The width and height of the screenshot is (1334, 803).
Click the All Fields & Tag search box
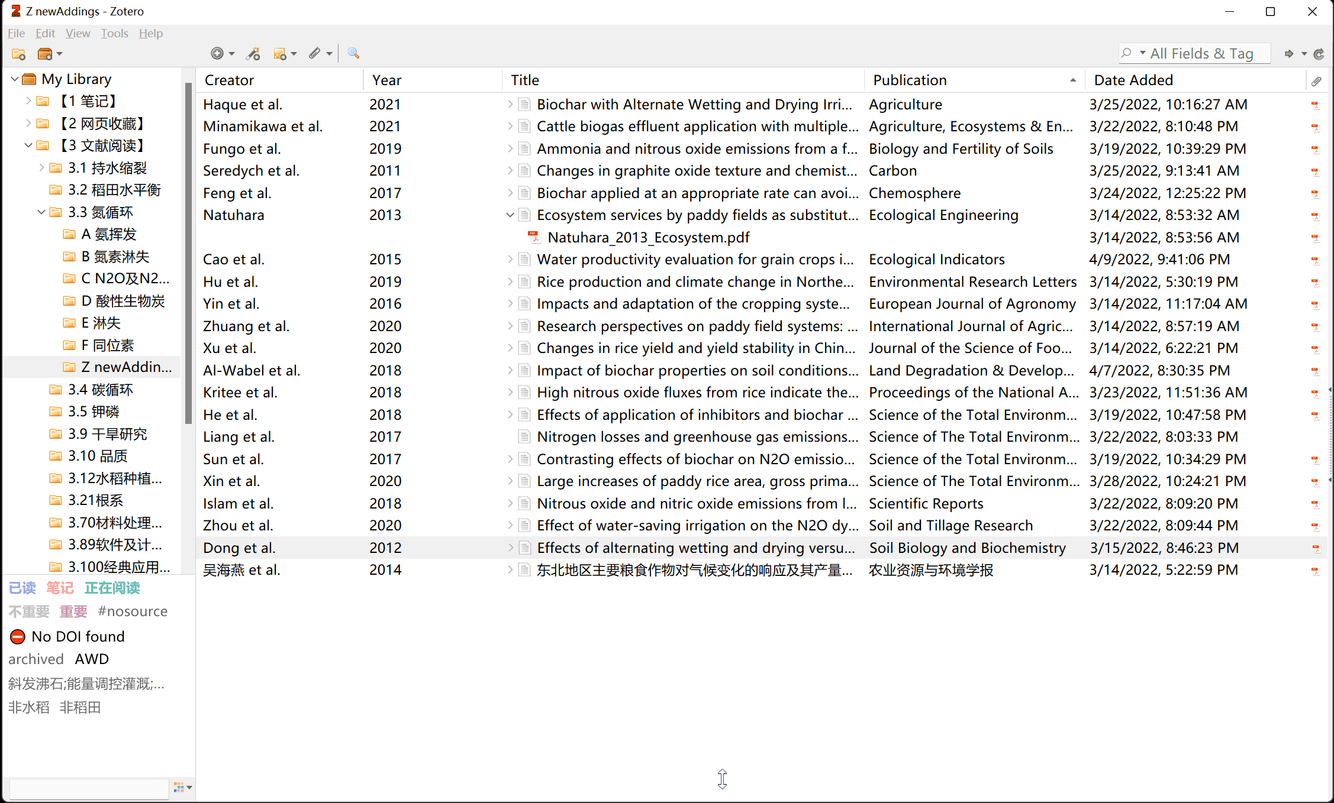(1201, 54)
